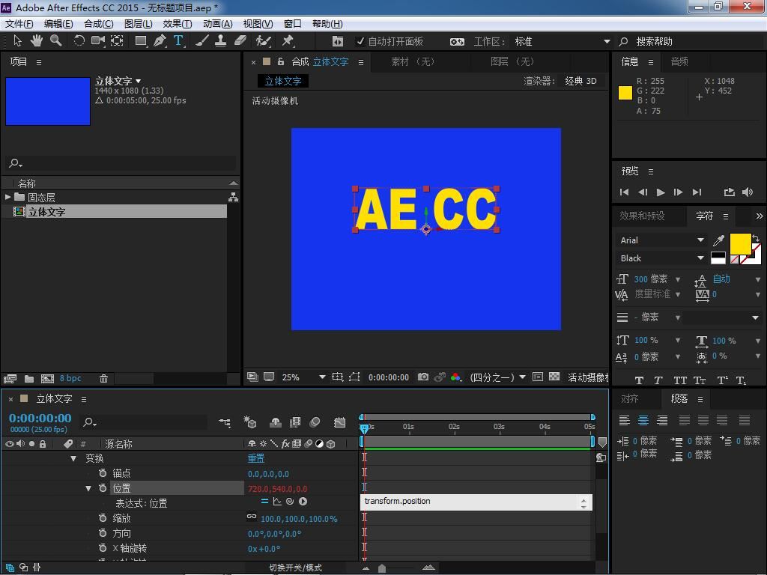This screenshot has width=767, height=575.
Task: Select the Eraser tool
Action: click(x=240, y=41)
